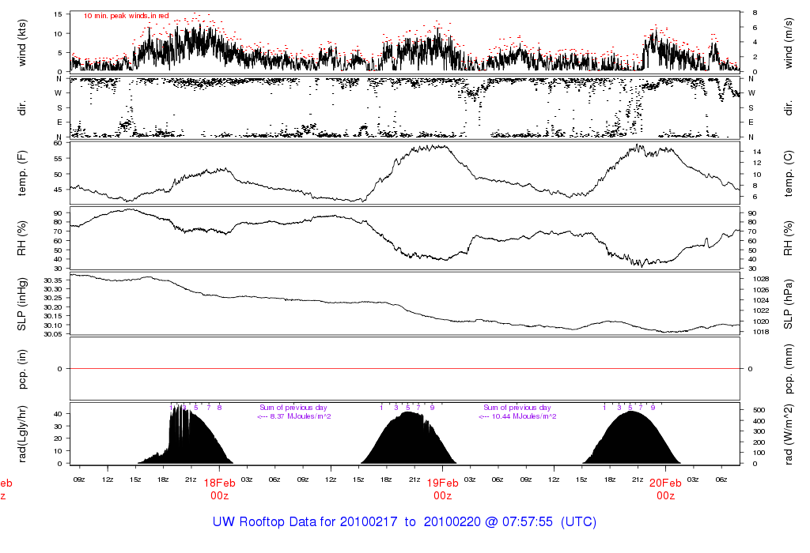Jump to the 18Feb 00z time marker

tap(219, 489)
